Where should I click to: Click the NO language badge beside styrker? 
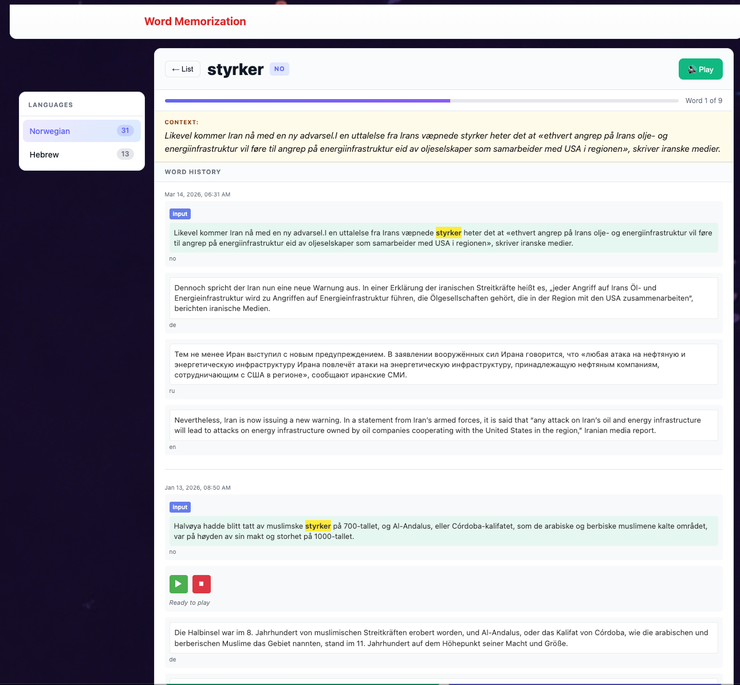click(x=279, y=69)
